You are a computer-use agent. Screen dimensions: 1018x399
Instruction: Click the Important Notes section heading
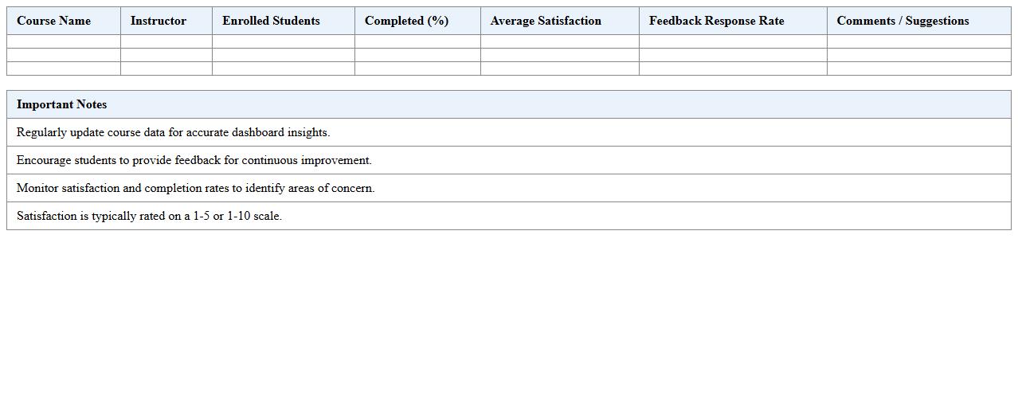tap(62, 104)
